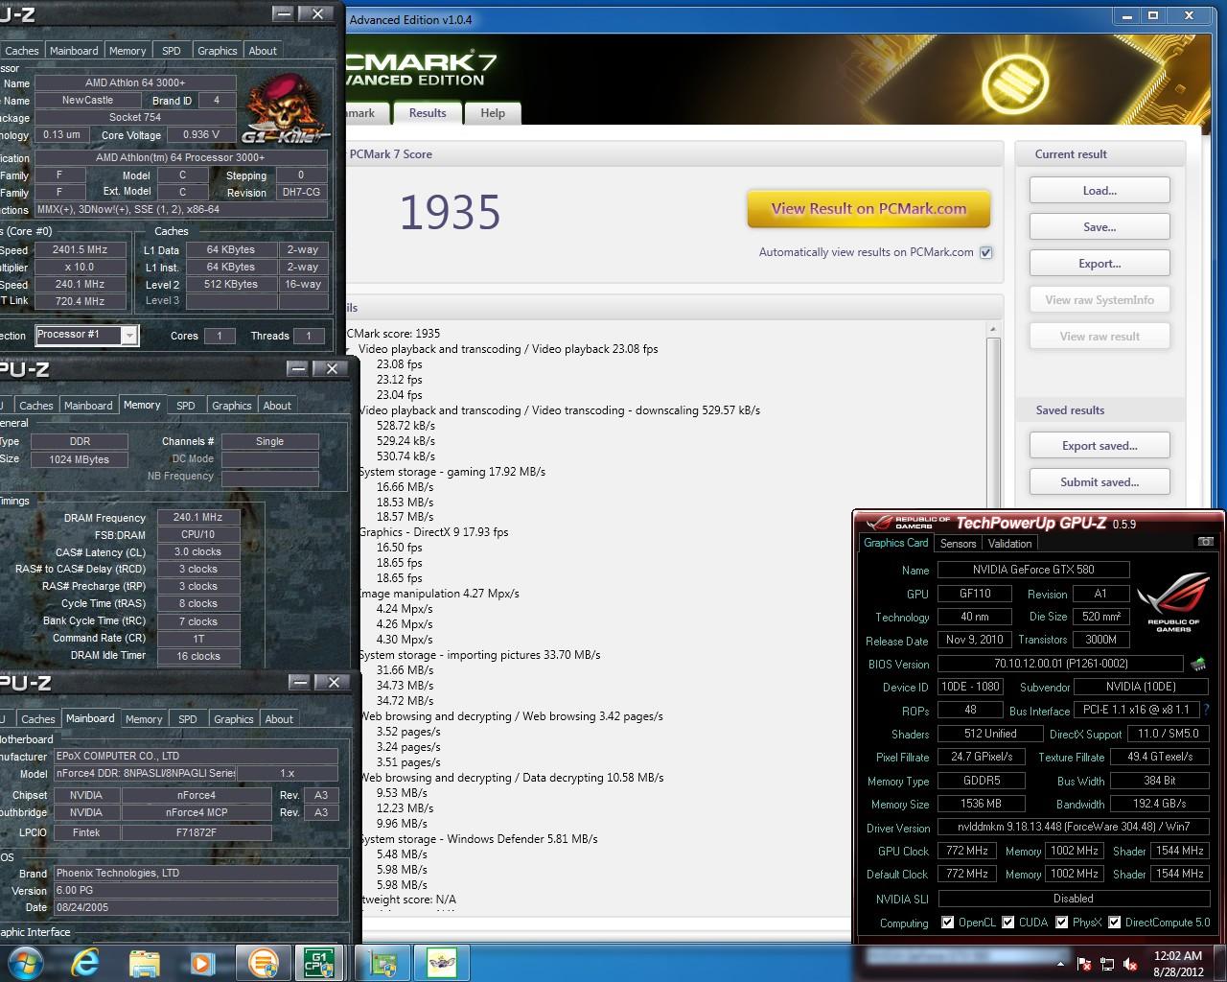The image size is (1227, 982).
Task: Switch to the G1 CPU-Z taskbar icon
Action: 319,962
